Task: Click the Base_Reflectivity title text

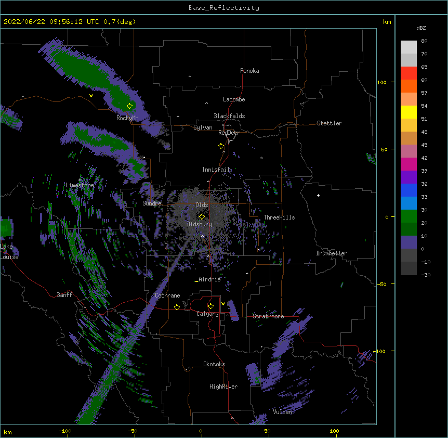Action: point(224,8)
